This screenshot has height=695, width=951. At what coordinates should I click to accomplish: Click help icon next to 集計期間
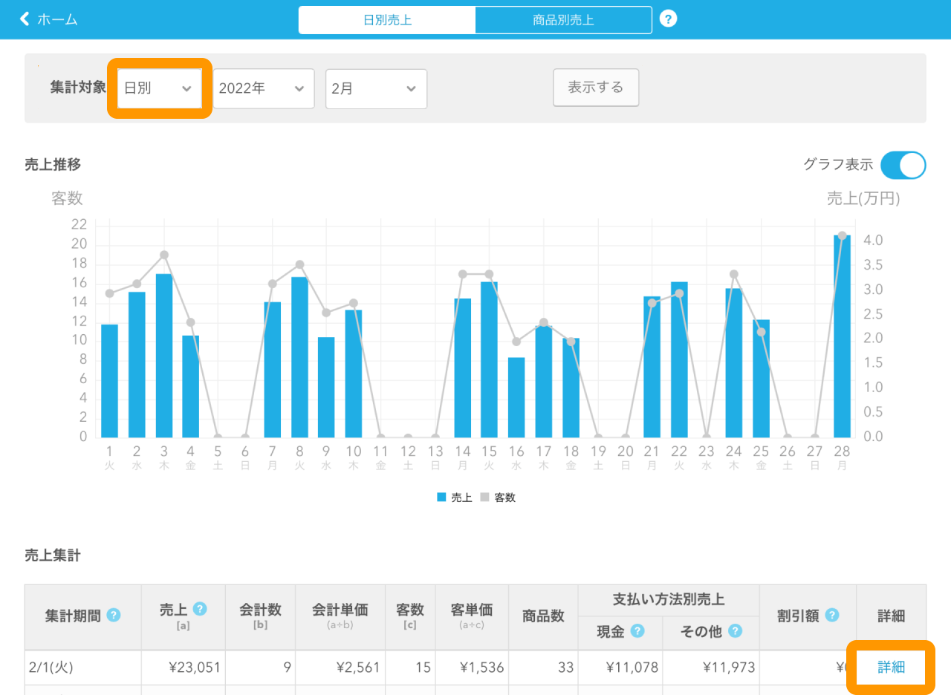click(x=113, y=616)
